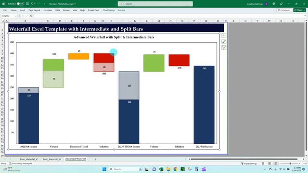Open the File menu
Image resolution: width=308 pixels, height=173 pixels.
pyautogui.click(x=5, y=10)
